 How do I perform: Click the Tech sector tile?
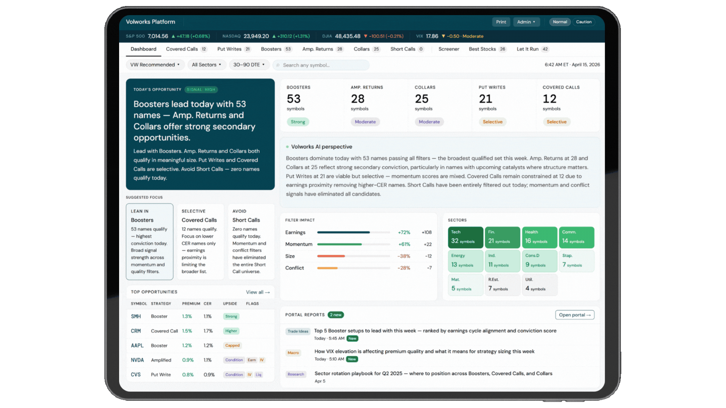(465, 237)
